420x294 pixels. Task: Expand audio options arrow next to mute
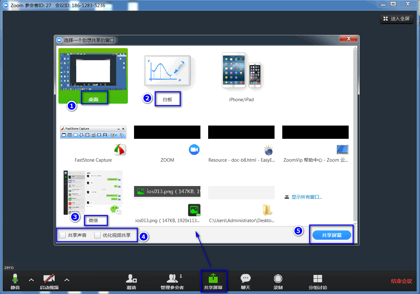pyautogui.click(x=31, y=280)
